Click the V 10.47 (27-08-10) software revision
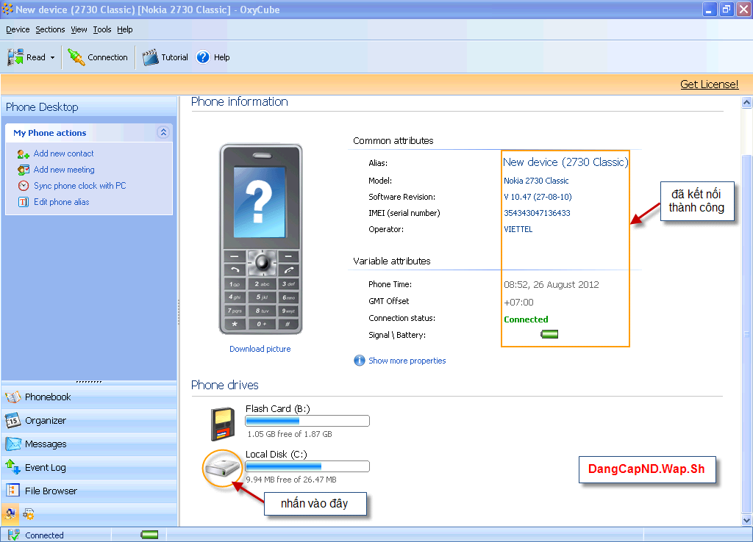Screen dimensions: 753x542 538,197
